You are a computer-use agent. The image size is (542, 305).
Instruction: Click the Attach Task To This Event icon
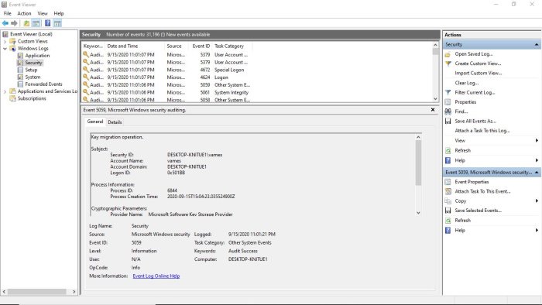point(448,191)
